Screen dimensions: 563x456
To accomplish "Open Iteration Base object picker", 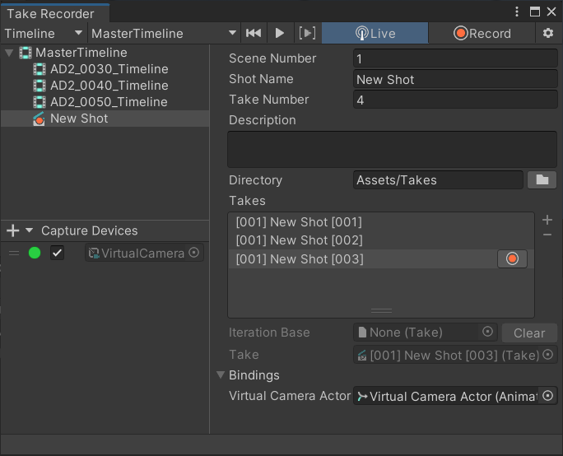I will (x=487, y=332).
